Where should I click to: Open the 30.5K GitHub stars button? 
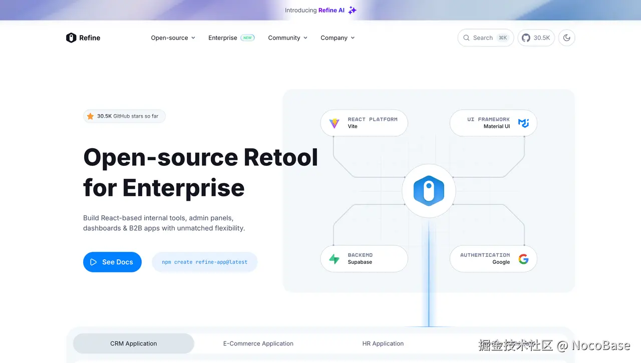(536, 38)
